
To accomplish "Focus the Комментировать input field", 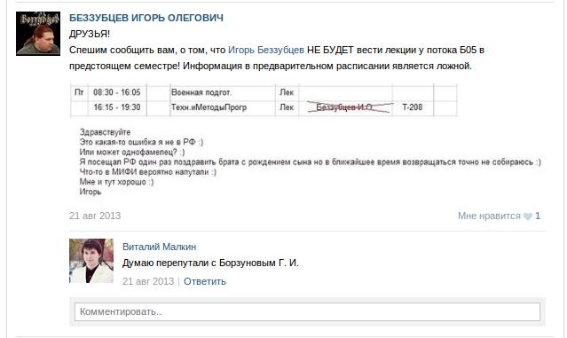I will click(x=307, y=311).
